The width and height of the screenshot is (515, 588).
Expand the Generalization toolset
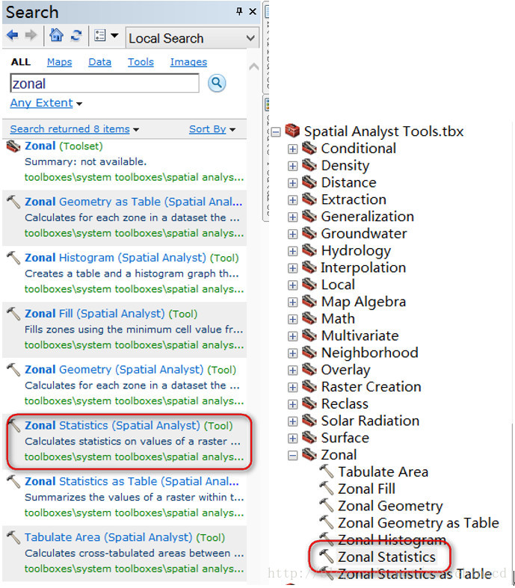tap(292, 217)
